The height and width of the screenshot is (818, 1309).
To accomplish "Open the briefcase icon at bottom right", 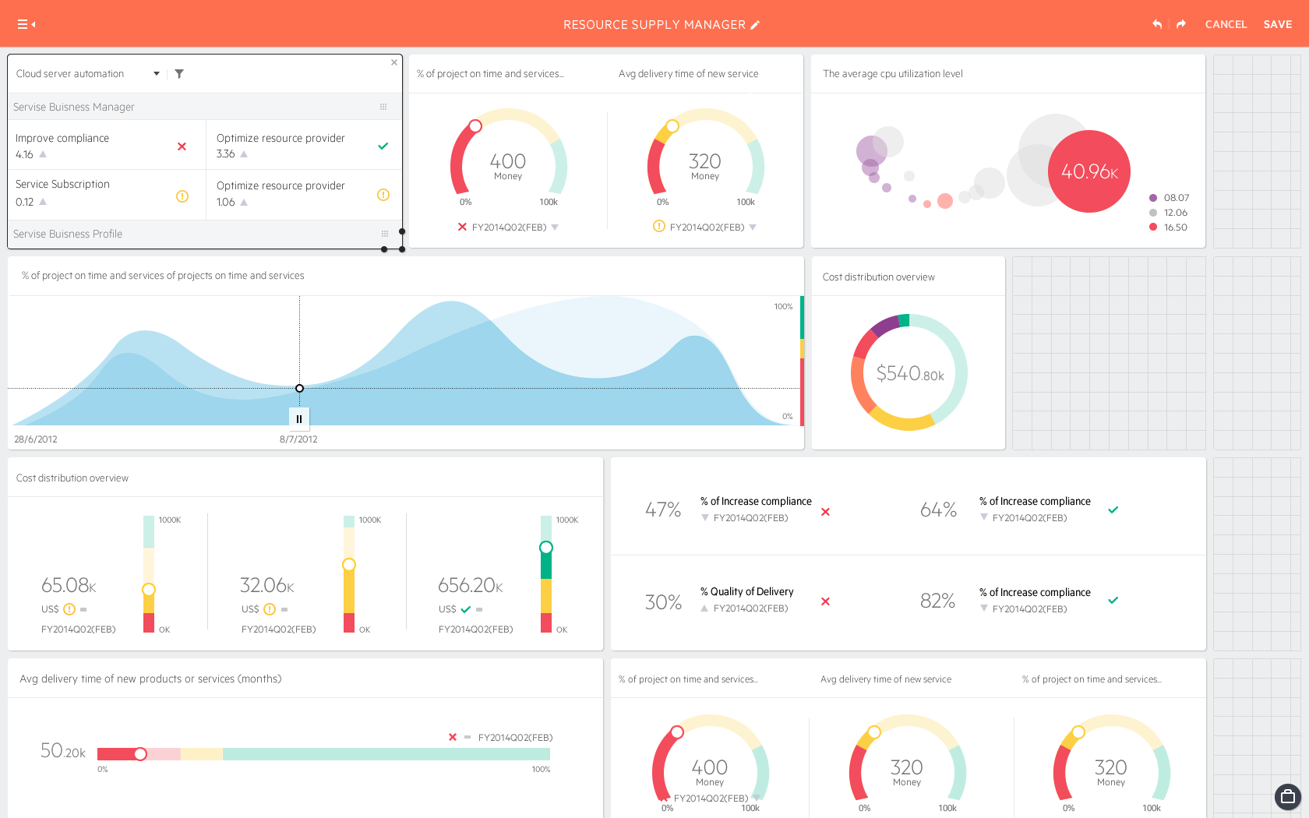I will [1288, 797].
